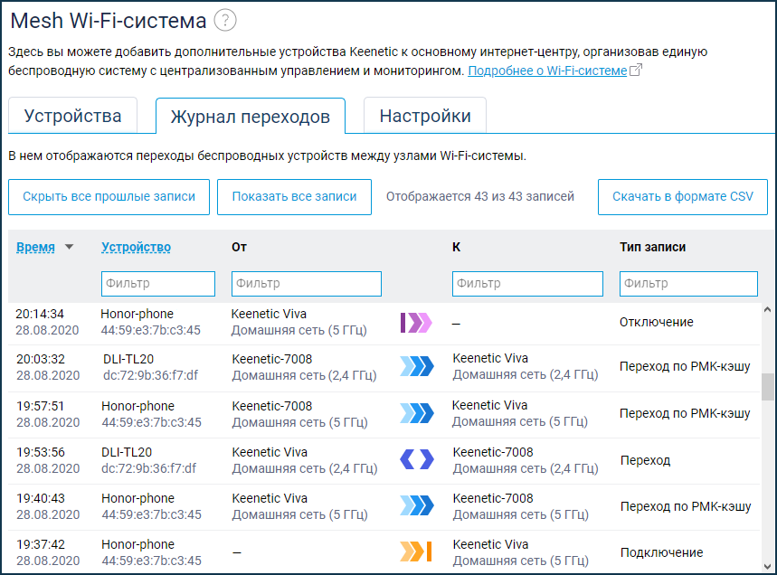Viewport: 777px width, 575px height.
Task: Click Переход по PMK-кэшу at 19:40:43
Action: [686, 506]
